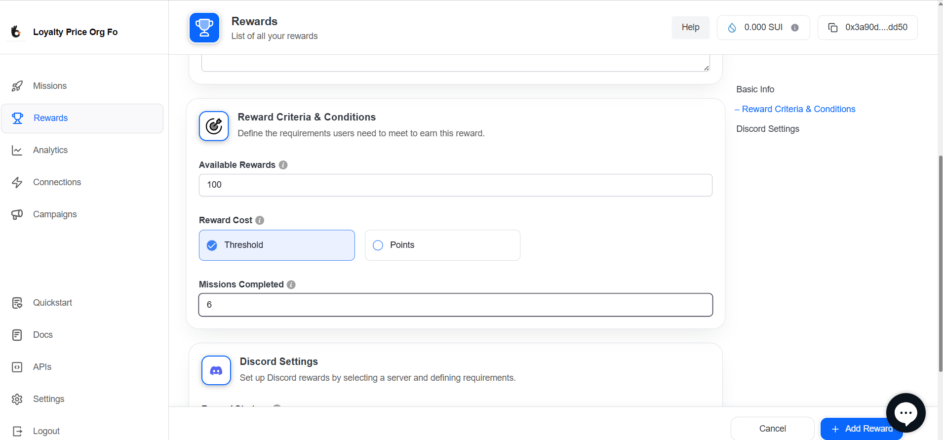Click the page vertical scrollbar
943x440 pixels.
(941, 264)
